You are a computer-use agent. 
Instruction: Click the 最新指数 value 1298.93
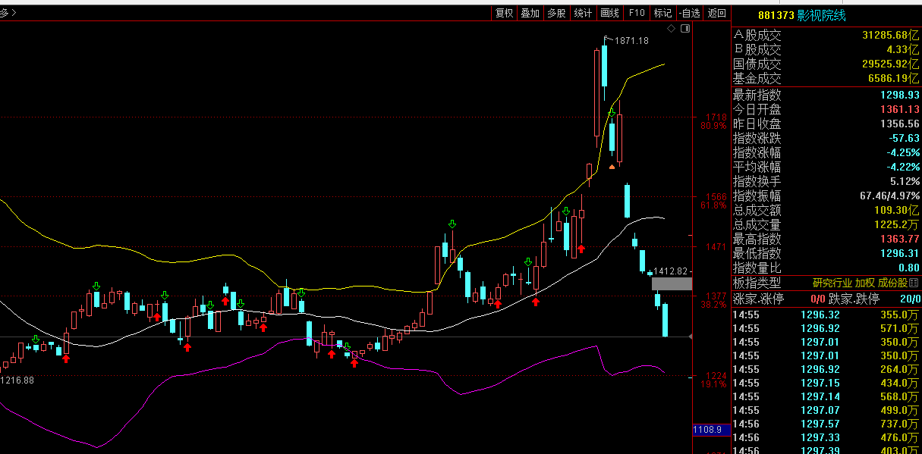point(900,95)
